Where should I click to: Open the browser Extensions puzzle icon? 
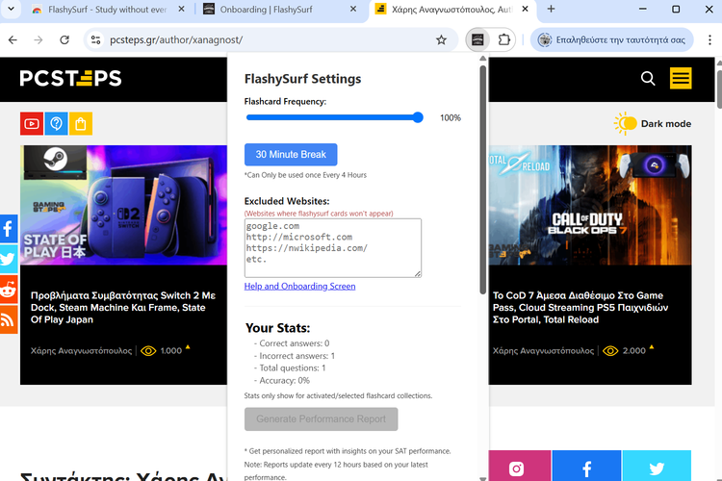[504, 40]
